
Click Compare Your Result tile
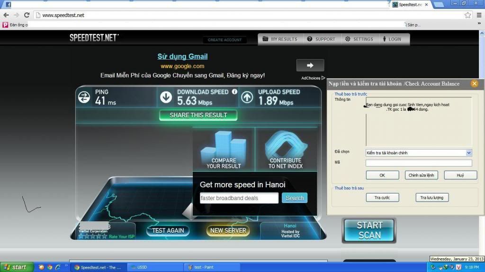pos(224,149)
